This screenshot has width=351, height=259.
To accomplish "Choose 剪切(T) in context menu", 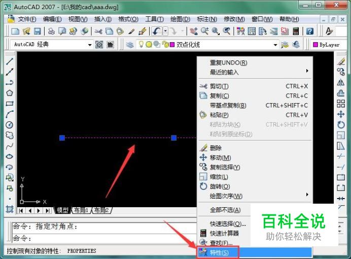I will [x=255, y=86].
